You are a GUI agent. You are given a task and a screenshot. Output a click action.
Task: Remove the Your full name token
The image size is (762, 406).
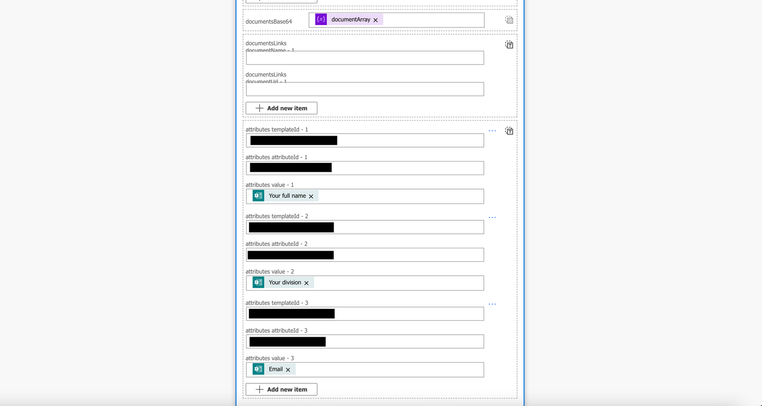(311, 196)
